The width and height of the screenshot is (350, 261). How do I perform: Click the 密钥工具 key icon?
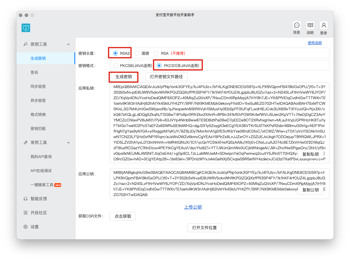(26, 44)
